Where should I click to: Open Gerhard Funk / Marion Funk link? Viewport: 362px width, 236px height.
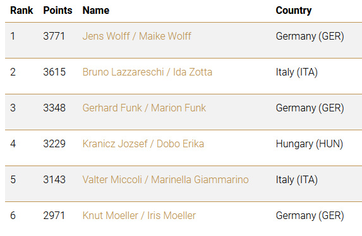[x=144, y=108]
